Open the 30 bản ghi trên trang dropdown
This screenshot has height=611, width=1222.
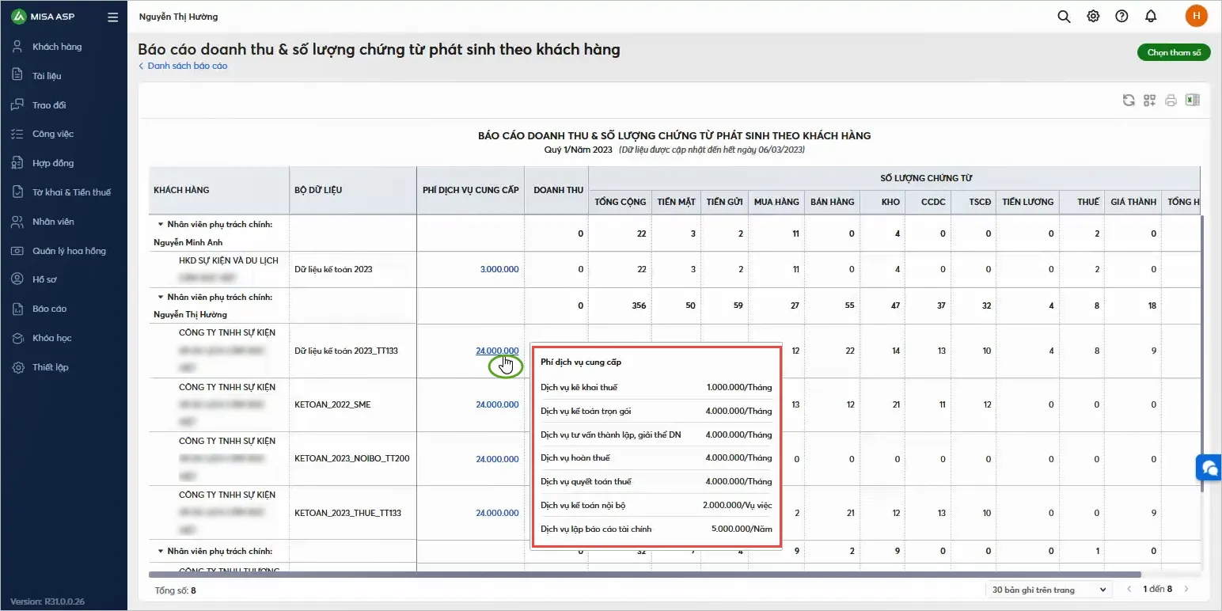coord(1049,590)
